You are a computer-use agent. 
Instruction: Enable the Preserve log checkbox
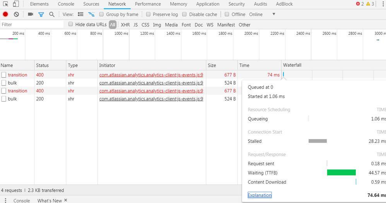click(148, 14)
